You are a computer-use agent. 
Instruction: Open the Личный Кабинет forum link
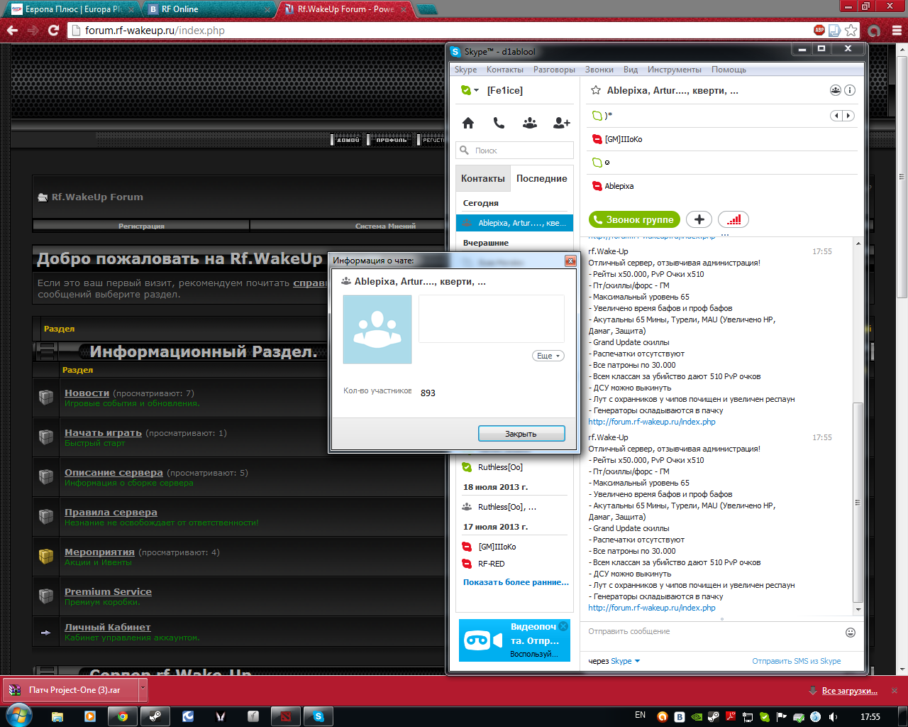108,627
